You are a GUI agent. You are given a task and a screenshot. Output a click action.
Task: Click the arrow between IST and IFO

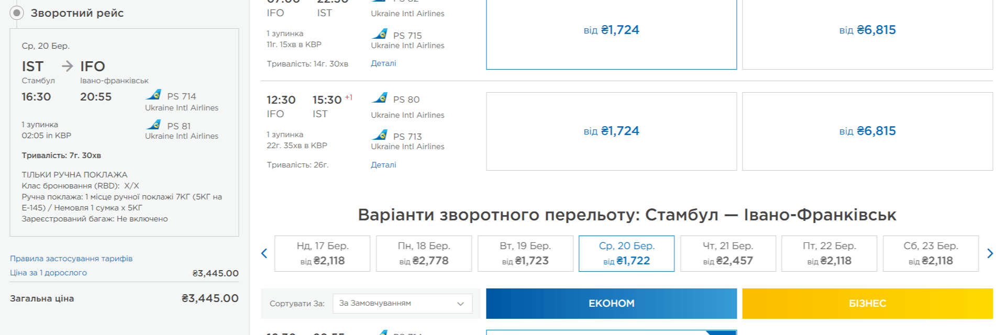point(67,66)
